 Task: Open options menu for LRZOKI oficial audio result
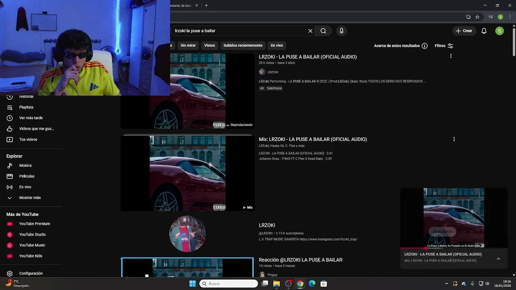click(451, 56)
